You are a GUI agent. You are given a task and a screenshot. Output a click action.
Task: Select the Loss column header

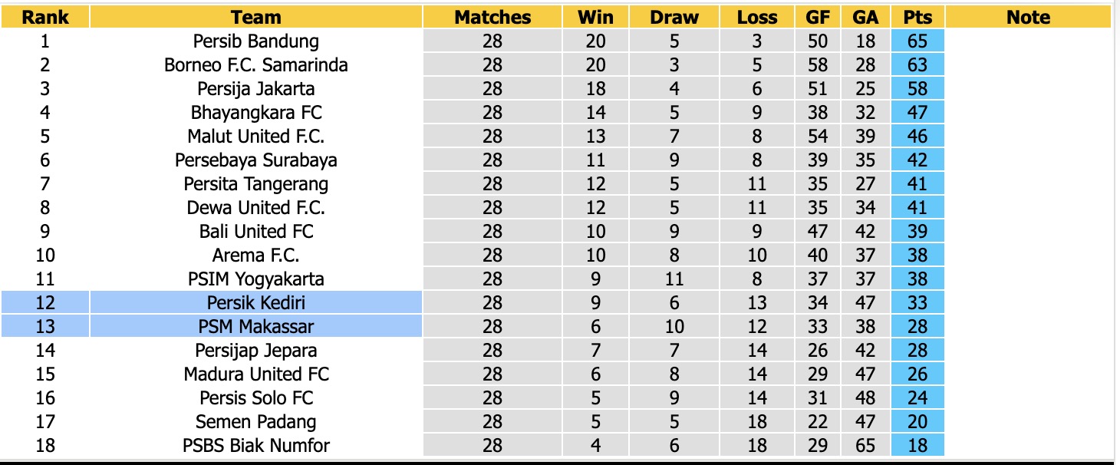click(x=757, y=17)
